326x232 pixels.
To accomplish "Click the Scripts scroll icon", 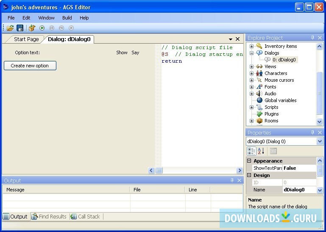I will [x=259, y=107].
